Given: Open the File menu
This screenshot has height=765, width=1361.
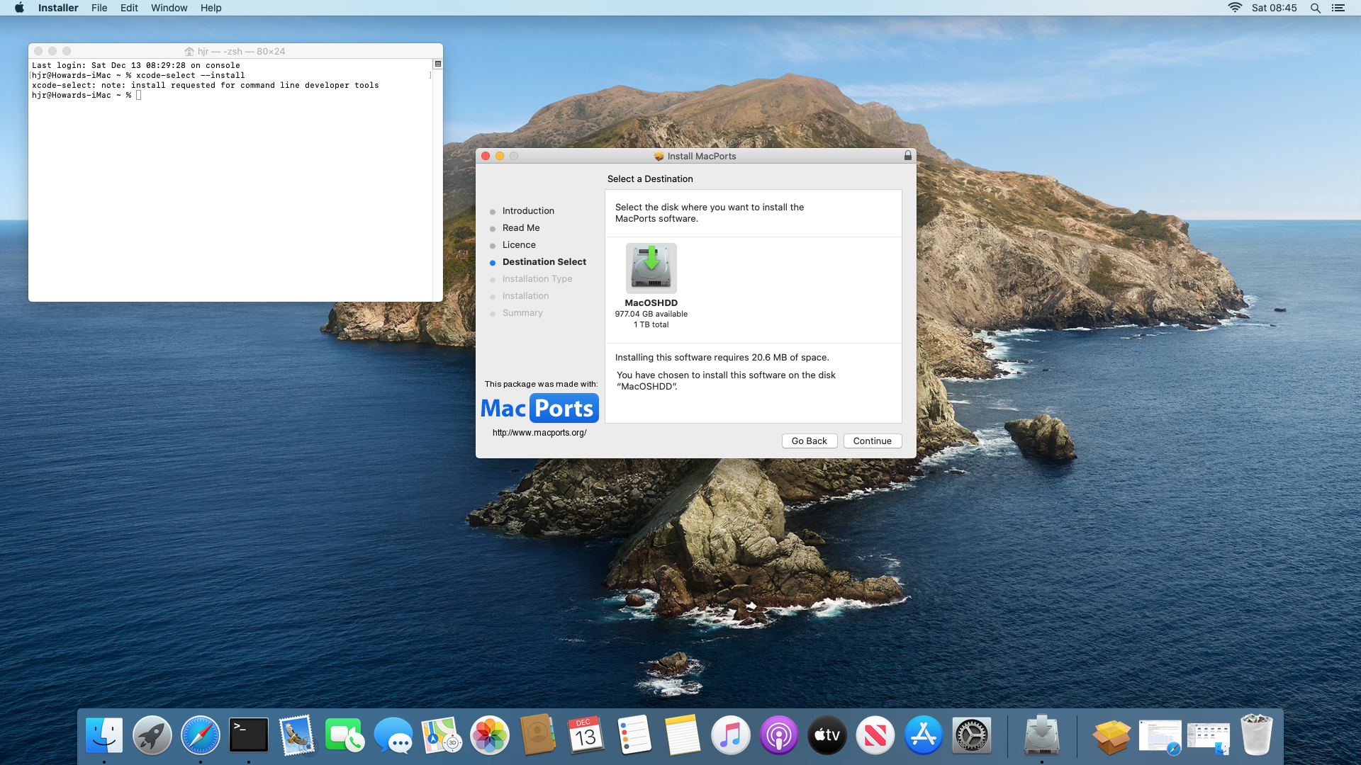Looking at the screenshot, I should (x=99, y=8).
